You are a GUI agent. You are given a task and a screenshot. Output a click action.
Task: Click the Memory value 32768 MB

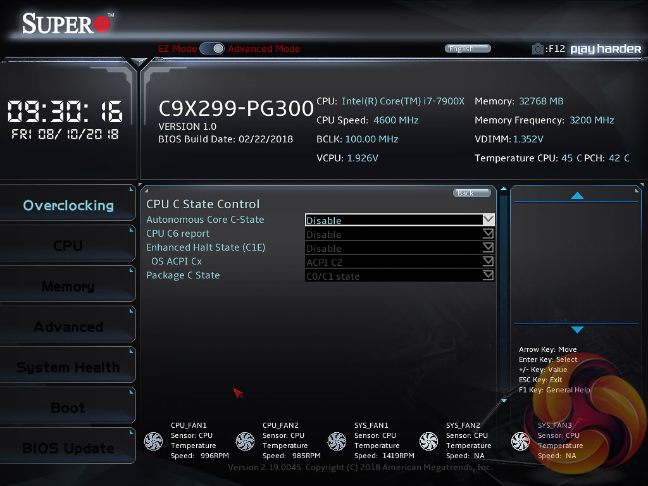tap(541, 101)
